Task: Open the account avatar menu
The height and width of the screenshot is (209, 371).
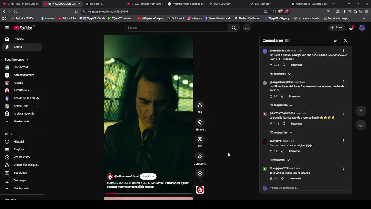Action: [x=362, y=28]
